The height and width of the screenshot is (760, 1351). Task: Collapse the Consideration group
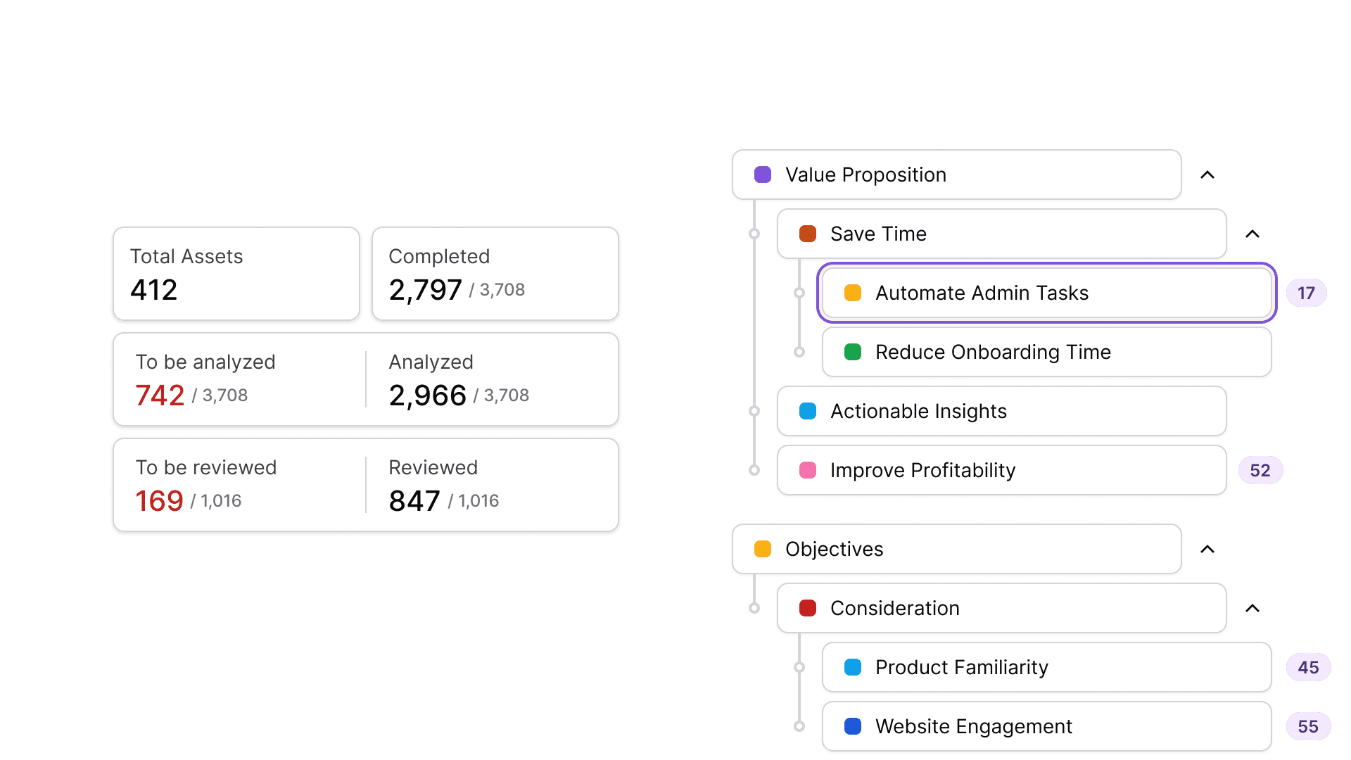[1252, 608]
